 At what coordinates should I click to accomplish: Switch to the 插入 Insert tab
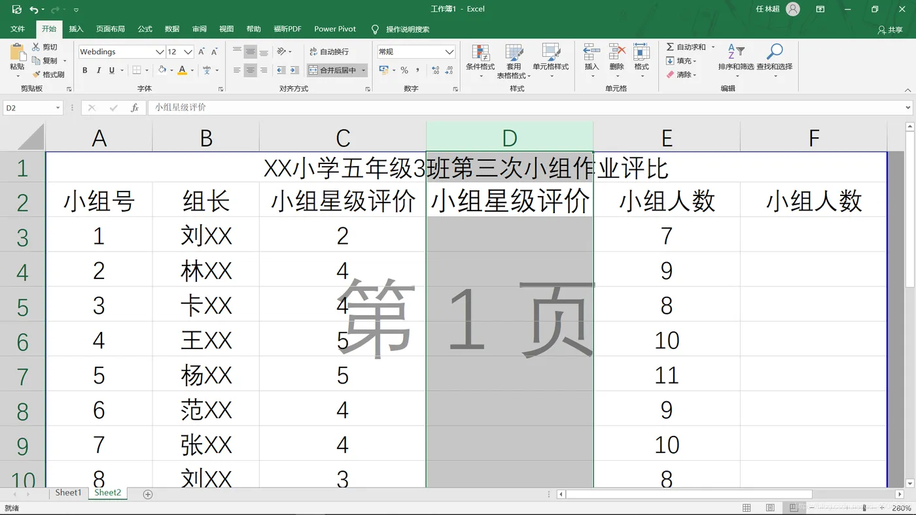pos(77,29)
